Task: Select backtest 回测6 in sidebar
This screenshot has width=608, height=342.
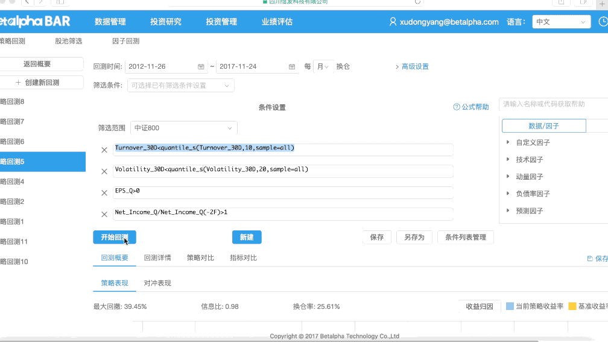Action: 43,142
